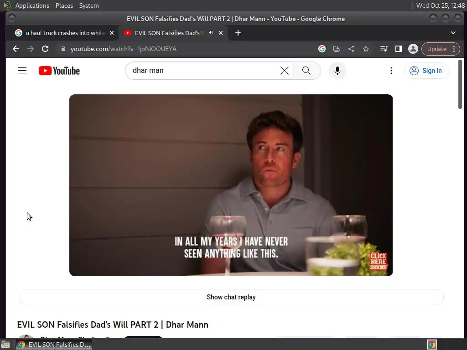
Task: Click the video title 'EVIL SON Falsifies Dad's Will'
Action: click(x=113, y=324)
